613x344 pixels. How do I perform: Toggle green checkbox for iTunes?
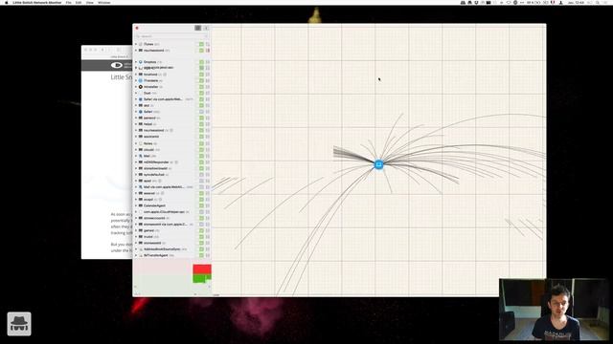point(201,44)
